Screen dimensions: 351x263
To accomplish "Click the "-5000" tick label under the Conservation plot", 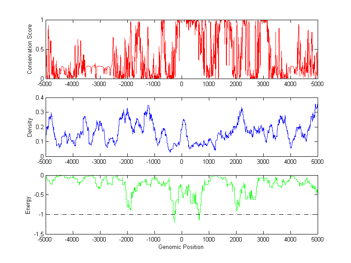I will pyautogui.click(x=46, y=84).
